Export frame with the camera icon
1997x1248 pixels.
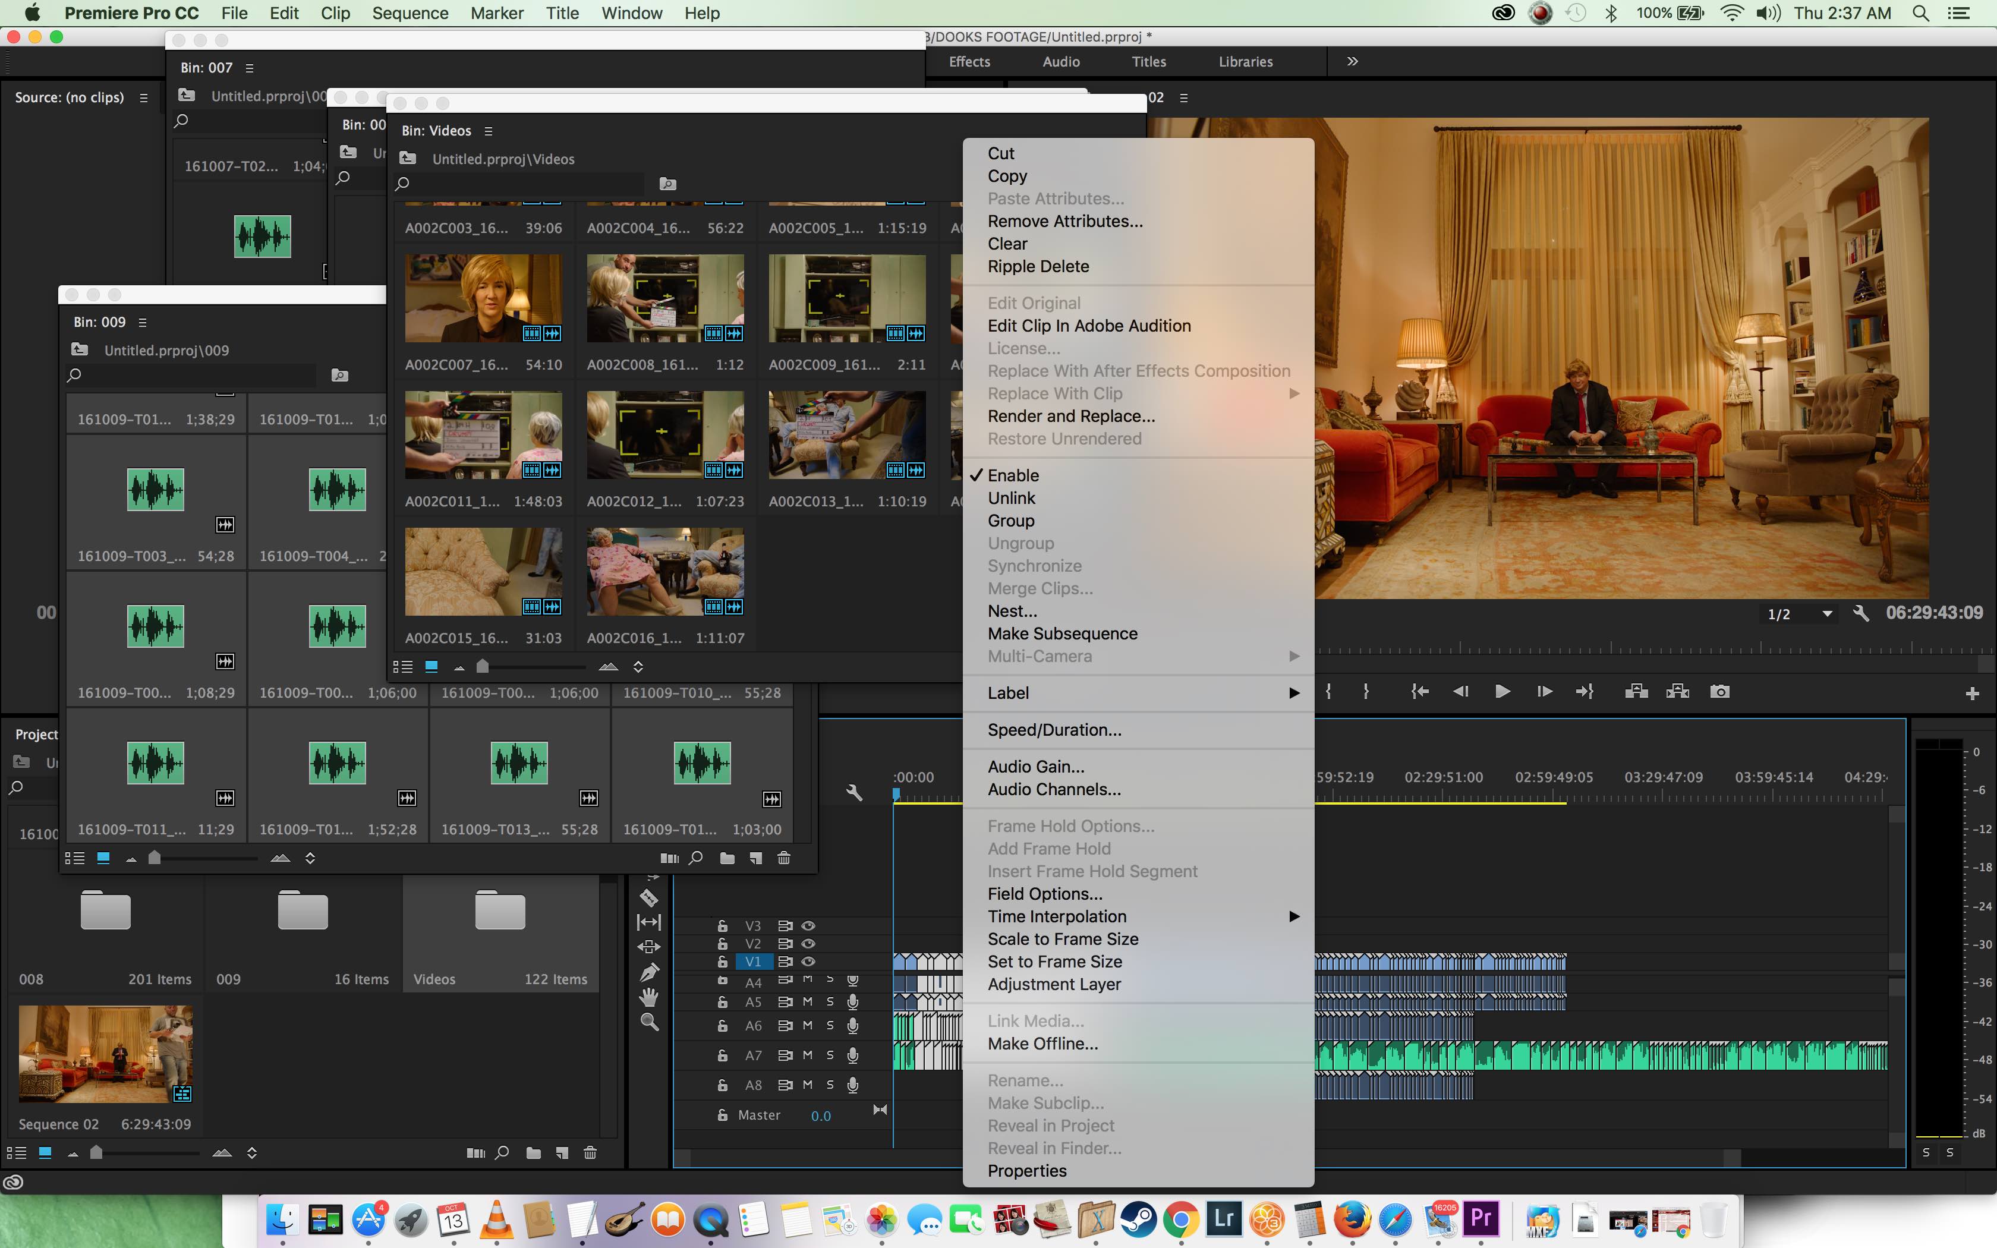tap(1719, 692)
